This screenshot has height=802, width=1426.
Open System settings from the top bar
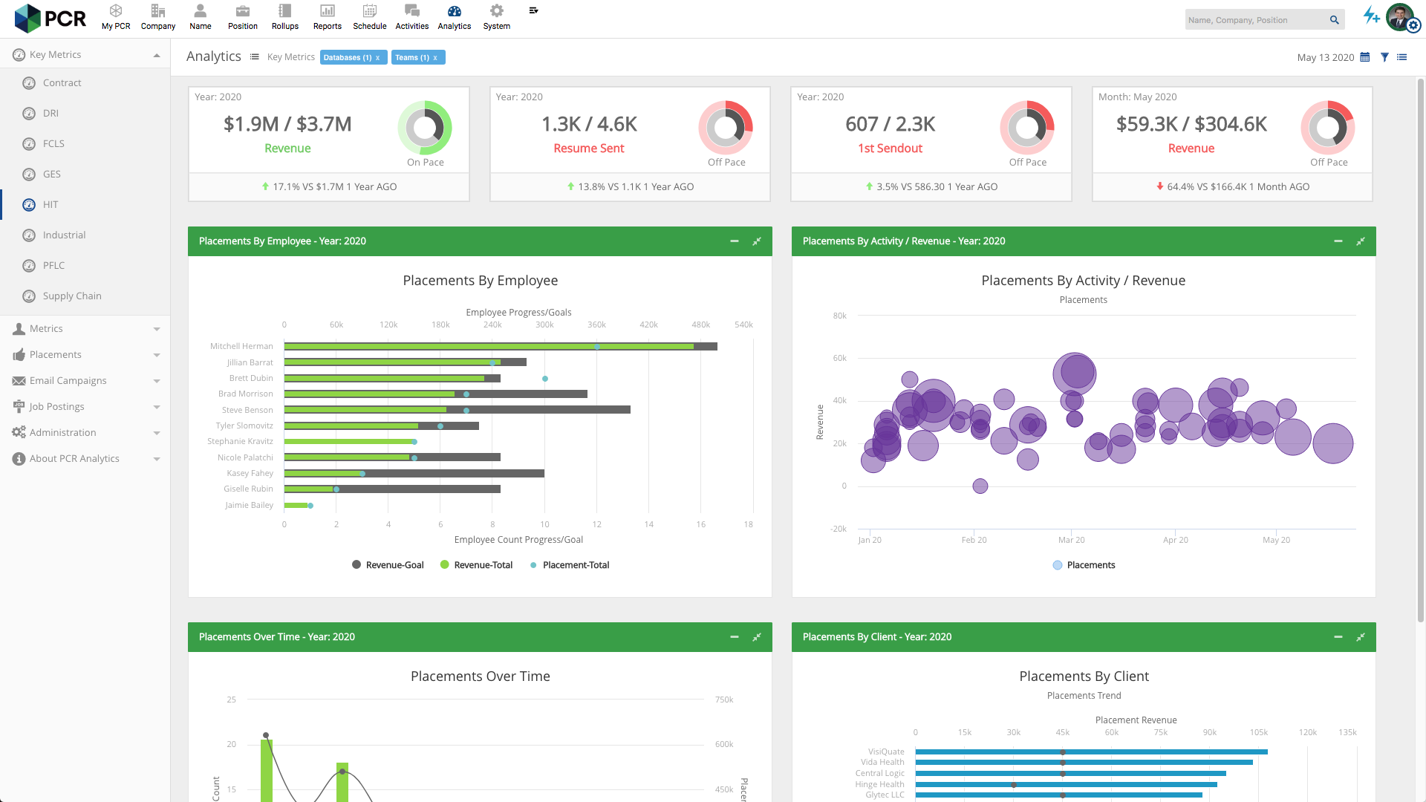click(x=495, y=17)
